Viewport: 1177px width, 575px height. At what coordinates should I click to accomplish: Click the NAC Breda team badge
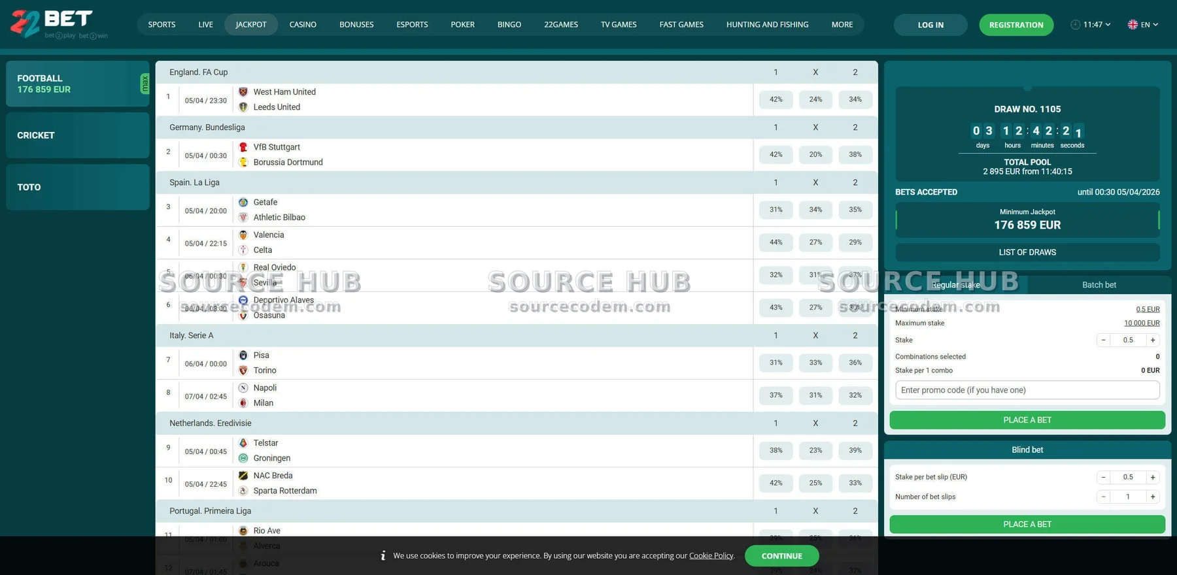(243, 476)
